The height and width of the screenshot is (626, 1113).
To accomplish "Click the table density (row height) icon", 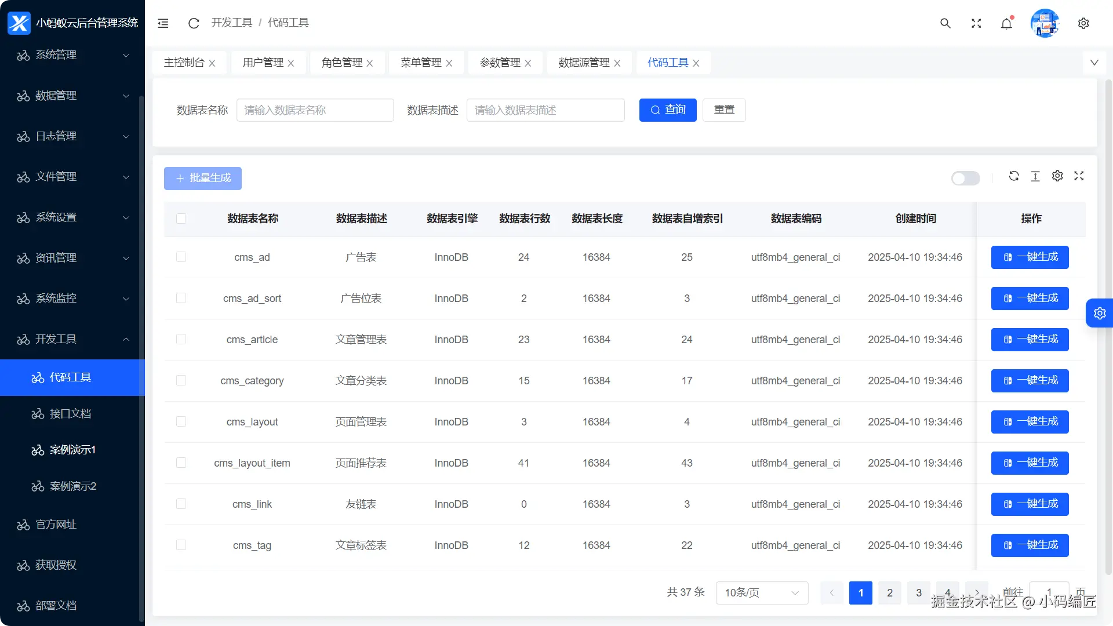I will [1035, 176].
